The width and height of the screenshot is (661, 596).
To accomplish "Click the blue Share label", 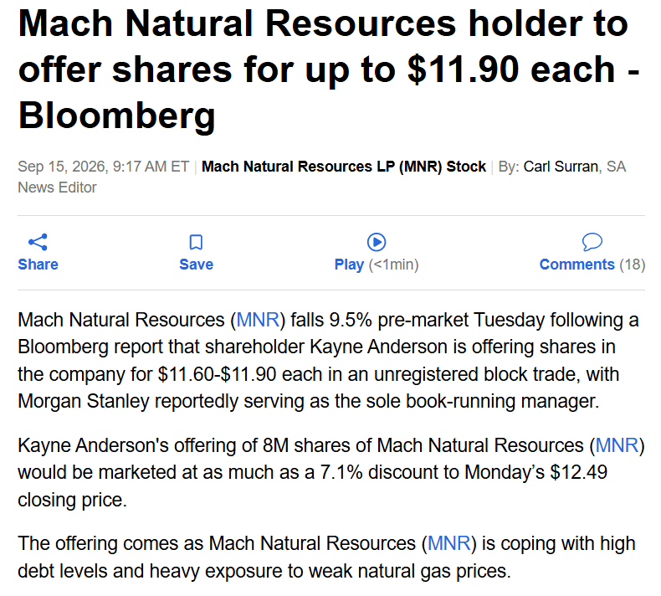I will [x=38, y=265].
